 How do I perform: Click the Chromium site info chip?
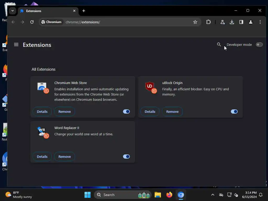[52, 22]
